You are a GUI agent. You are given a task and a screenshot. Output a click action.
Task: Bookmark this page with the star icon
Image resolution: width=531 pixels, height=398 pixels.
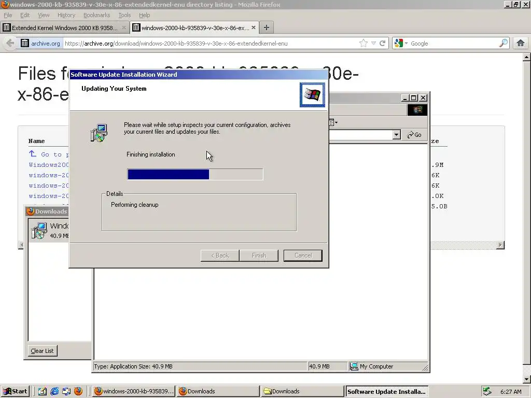click(x=364, y=44)
